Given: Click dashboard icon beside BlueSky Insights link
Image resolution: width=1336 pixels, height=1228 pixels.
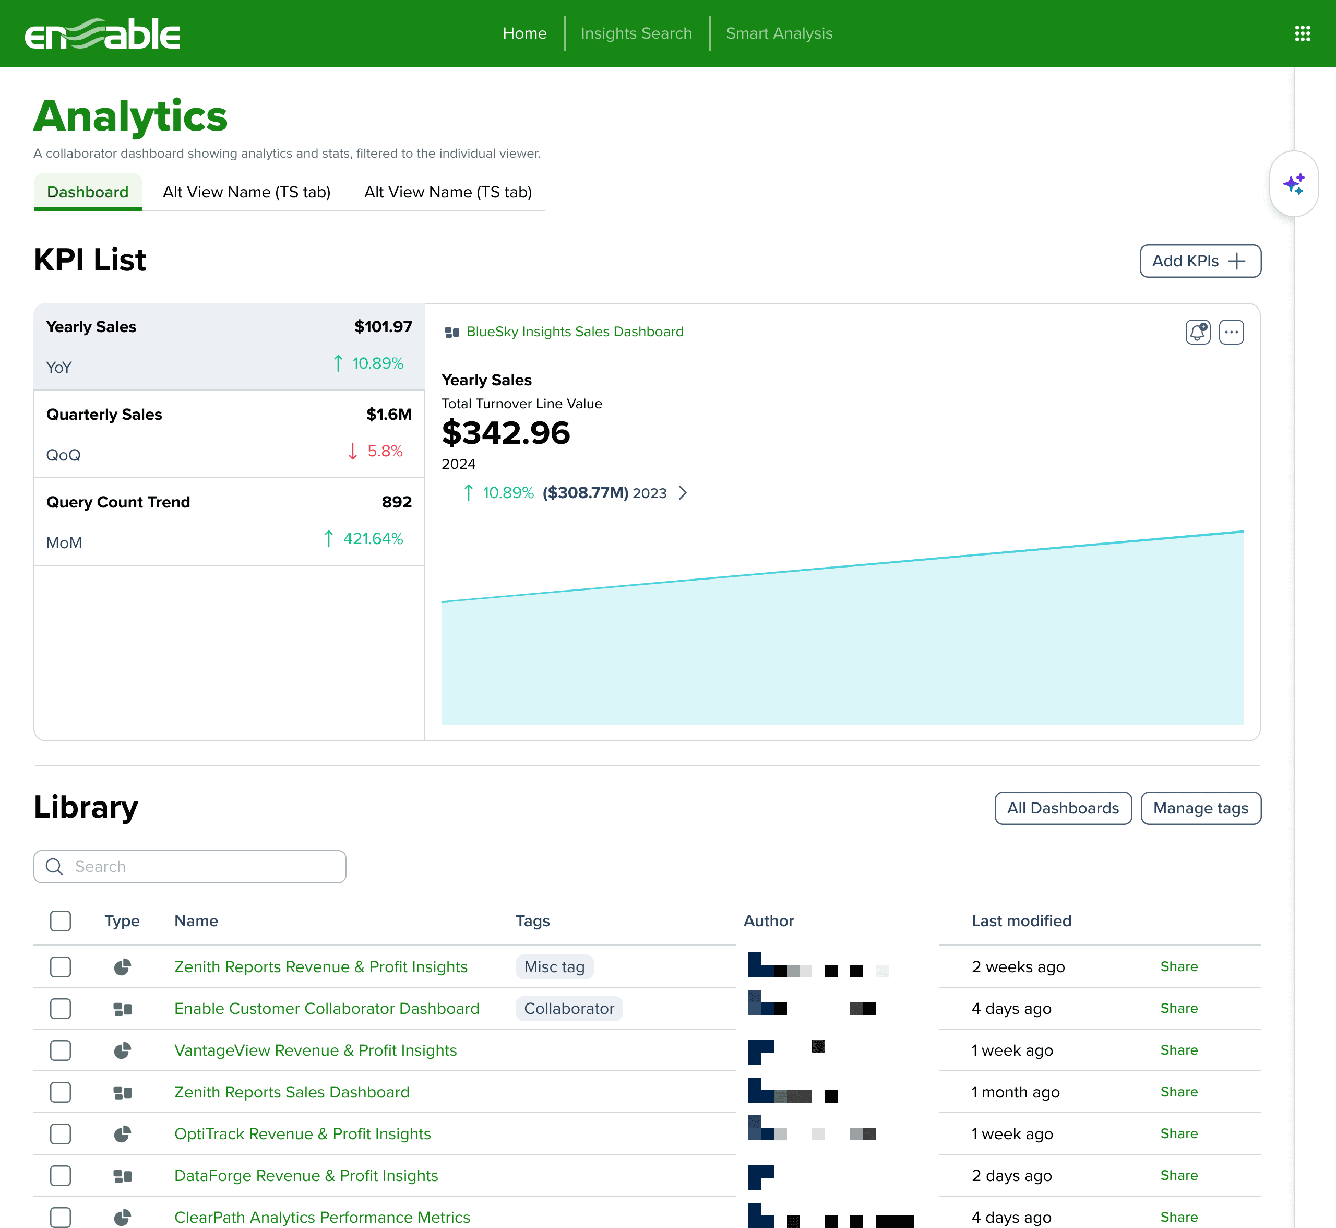Looking at the screenshot, I should click(x=452, y=332).
